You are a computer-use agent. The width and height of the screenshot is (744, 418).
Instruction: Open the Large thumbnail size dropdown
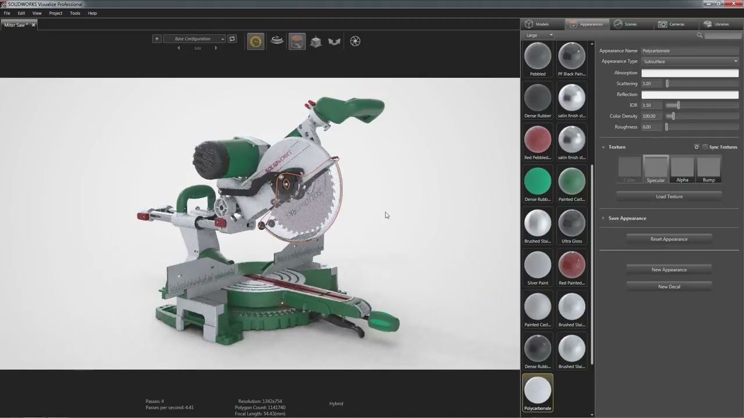click(539, 35)
